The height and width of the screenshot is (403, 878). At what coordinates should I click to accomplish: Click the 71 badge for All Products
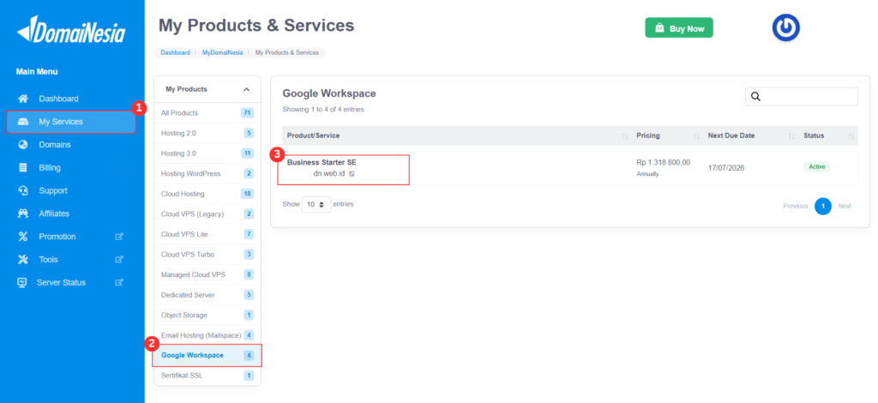[247, 113]
